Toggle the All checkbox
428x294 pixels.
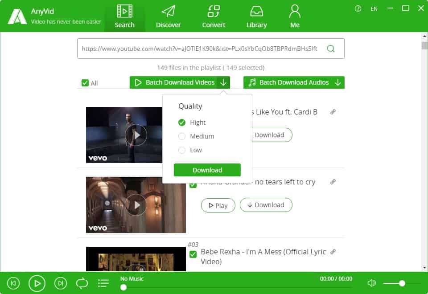(x=85, y=83)
